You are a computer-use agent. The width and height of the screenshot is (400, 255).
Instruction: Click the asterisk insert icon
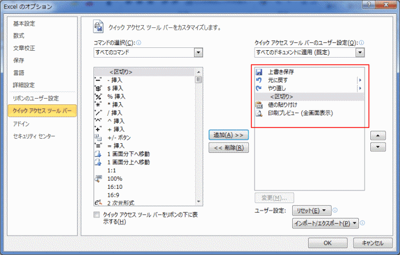98,104
